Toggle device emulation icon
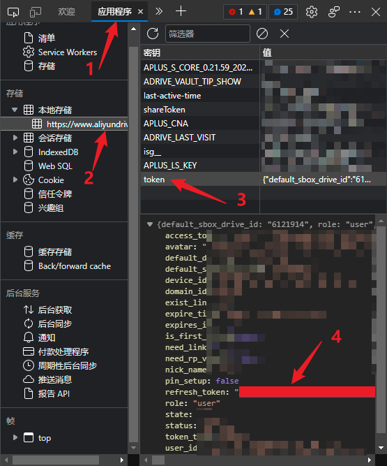The width and height of the screenshot is (387, 466). pos(36,12)
